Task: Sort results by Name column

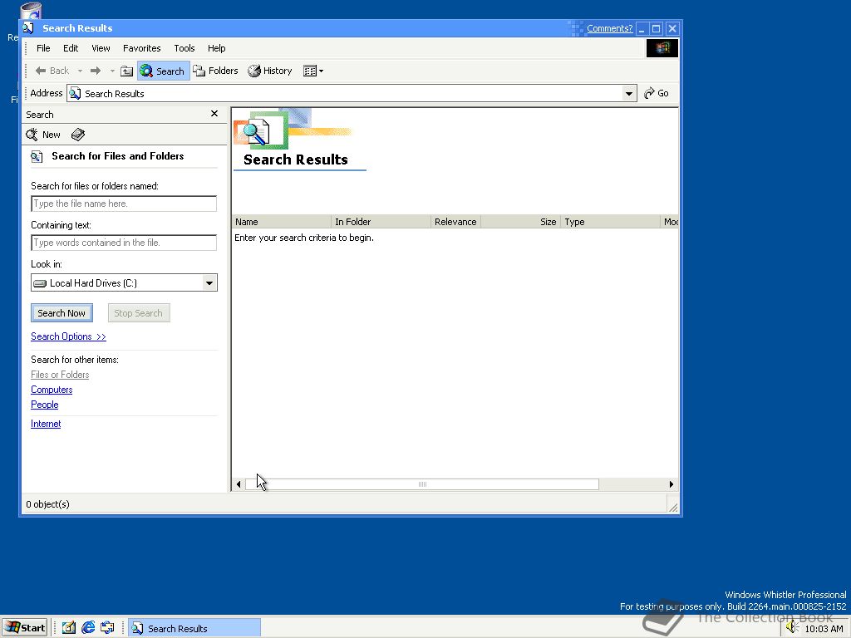Action: click(x=282, y=222)
